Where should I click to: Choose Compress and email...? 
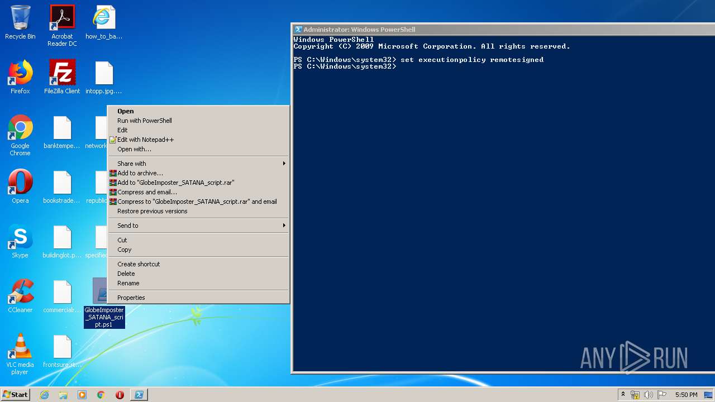click(x=198, y=192)
